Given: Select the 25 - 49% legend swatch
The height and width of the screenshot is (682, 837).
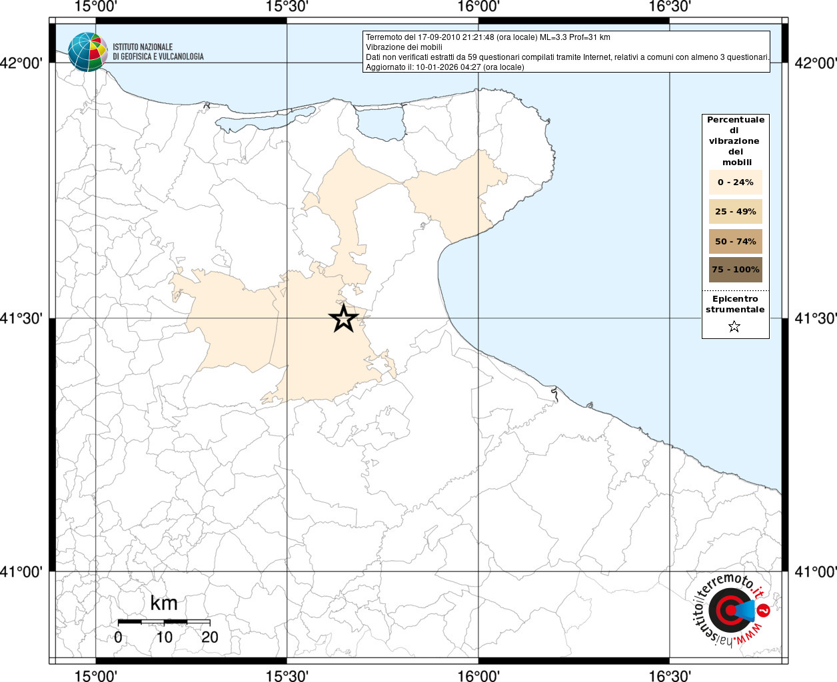Looking at the screenshot, I should [735, 212].
